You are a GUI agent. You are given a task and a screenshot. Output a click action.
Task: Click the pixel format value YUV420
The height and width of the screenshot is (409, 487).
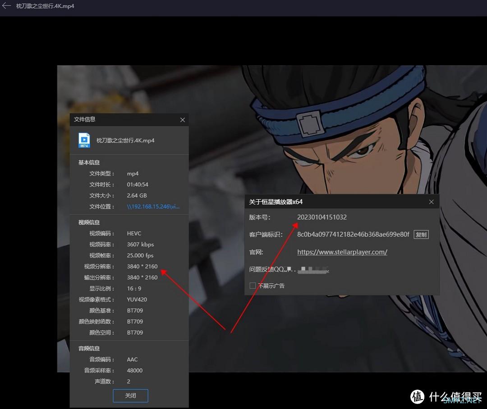(137, 300)
